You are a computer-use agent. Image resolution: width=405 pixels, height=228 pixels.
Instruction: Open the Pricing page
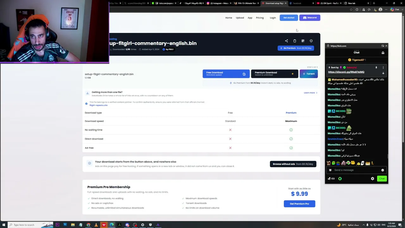point(260,18)
